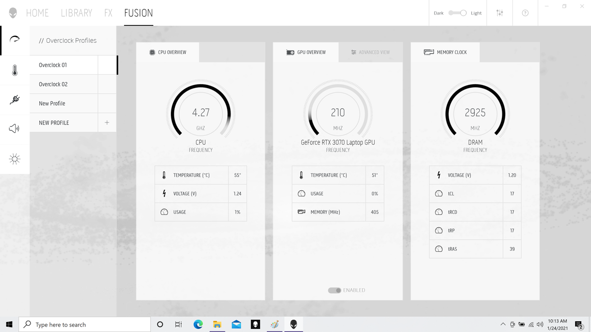Select the CPU OVERVIEW tab
Screen dimensions: 591x332
[x=167, y=52]
